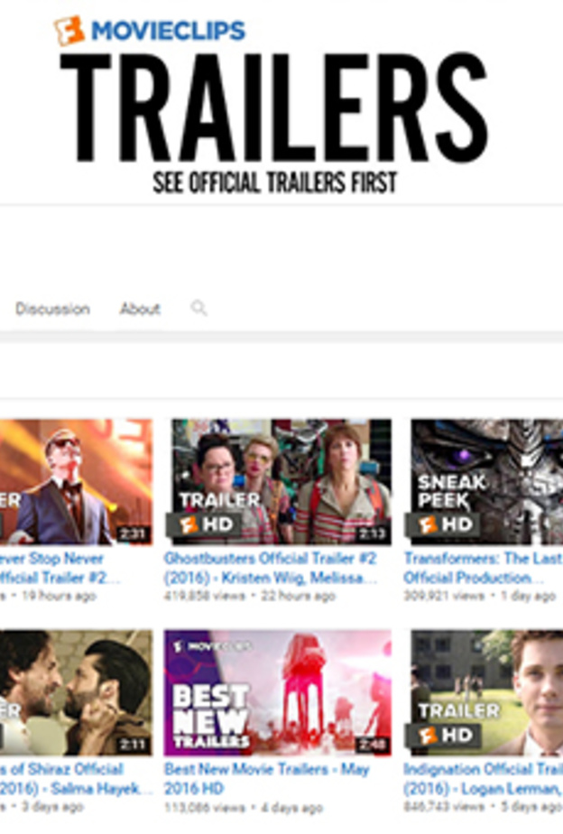Click the 2:31 duration badge

(x=133, y=533)
